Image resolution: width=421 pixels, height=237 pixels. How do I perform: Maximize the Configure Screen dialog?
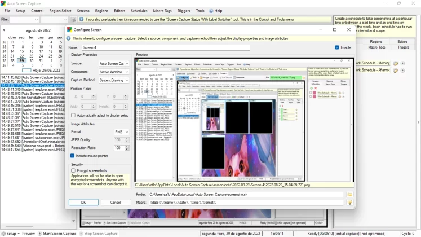coord(335,29)
